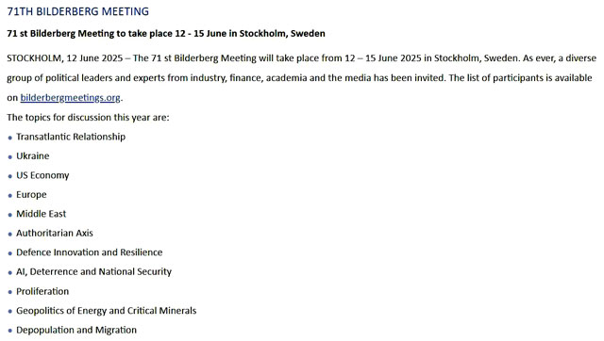Click the 71TH BILDERBERG MEETING heading
This screenshot has height=341, width=604.
coord(77,11)
